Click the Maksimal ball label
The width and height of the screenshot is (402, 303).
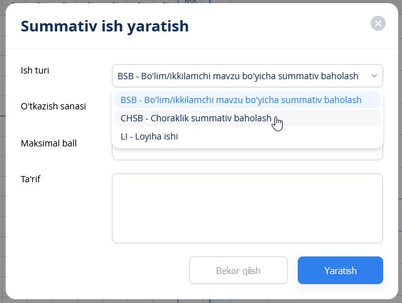pyautogui.click(x=48, y=143)
